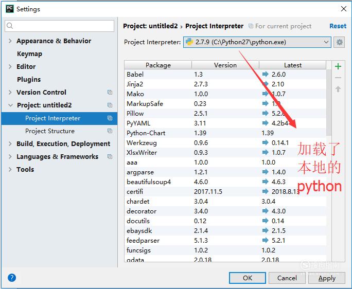Expand the Editor section
Image resolution: width=352 pixels, height=289 pixels.
(x=10, y=66)
